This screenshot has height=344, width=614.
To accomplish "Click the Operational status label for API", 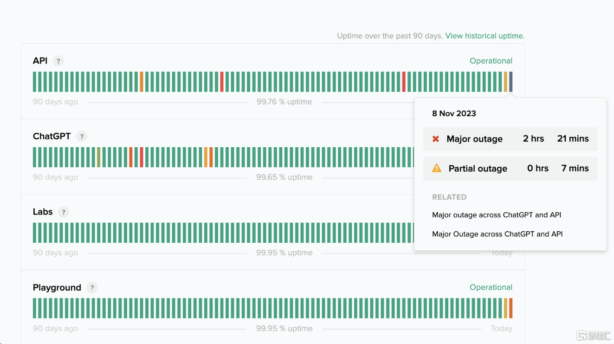I will (491, 61).
